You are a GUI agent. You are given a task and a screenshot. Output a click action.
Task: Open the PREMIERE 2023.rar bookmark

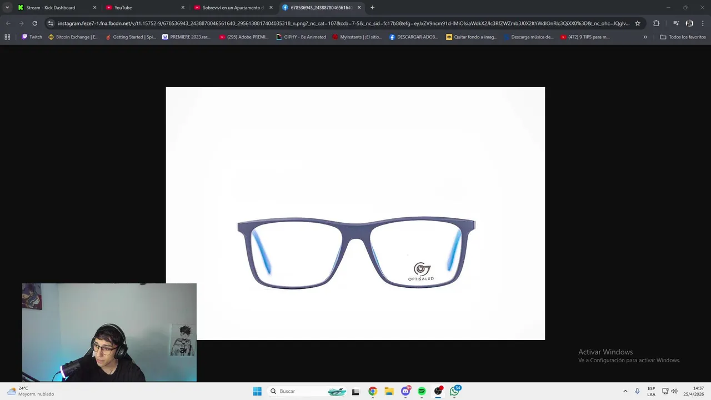186,37
